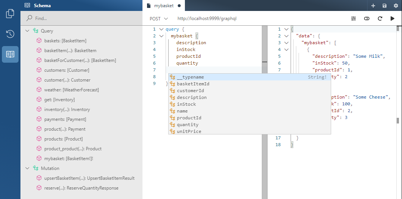Screen dimensions: 402x199
Task: Open settings gear icon
Action: (x=396, y=6)
